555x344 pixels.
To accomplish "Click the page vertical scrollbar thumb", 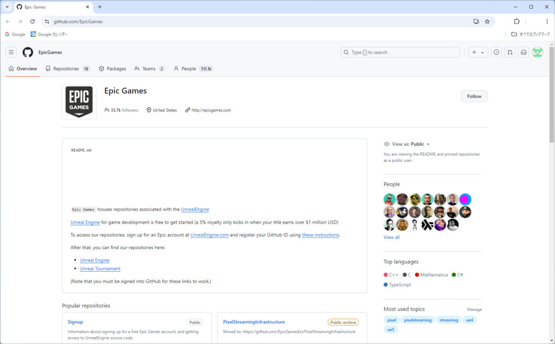I will point(551,95).
